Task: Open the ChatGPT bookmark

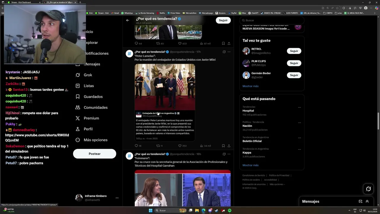Action: 253,13
